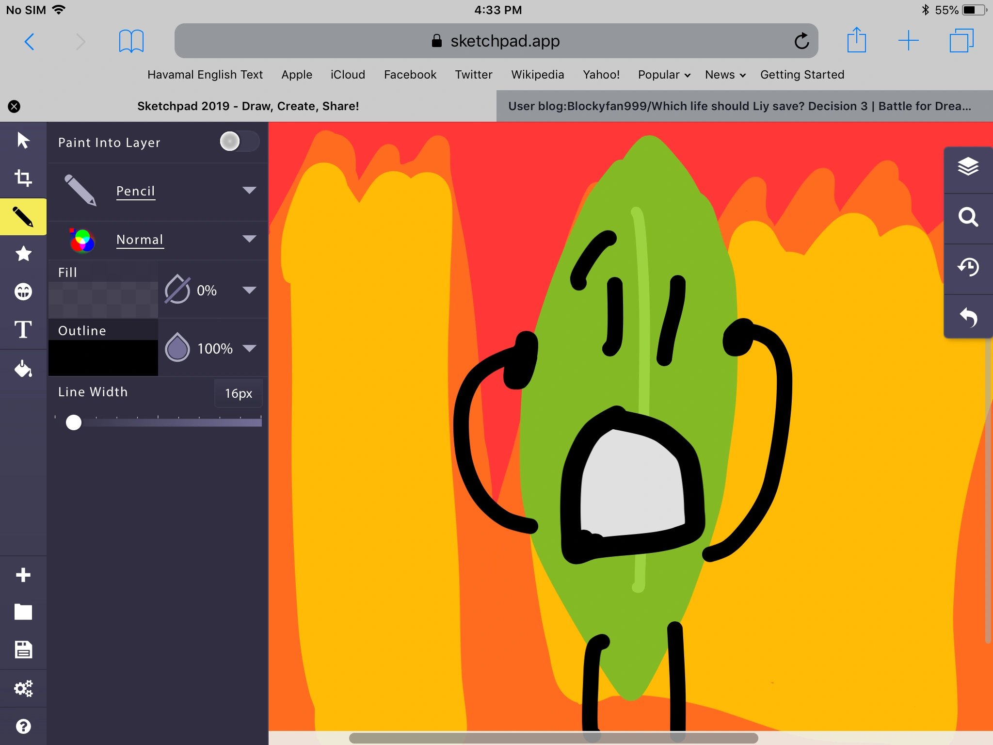
Task: Open the History clock icon
Action: coord(968,267)
